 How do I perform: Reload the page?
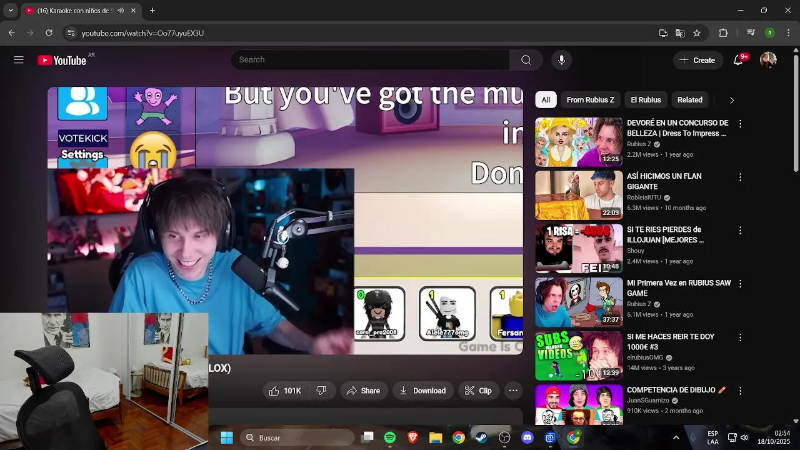(49, 33)
